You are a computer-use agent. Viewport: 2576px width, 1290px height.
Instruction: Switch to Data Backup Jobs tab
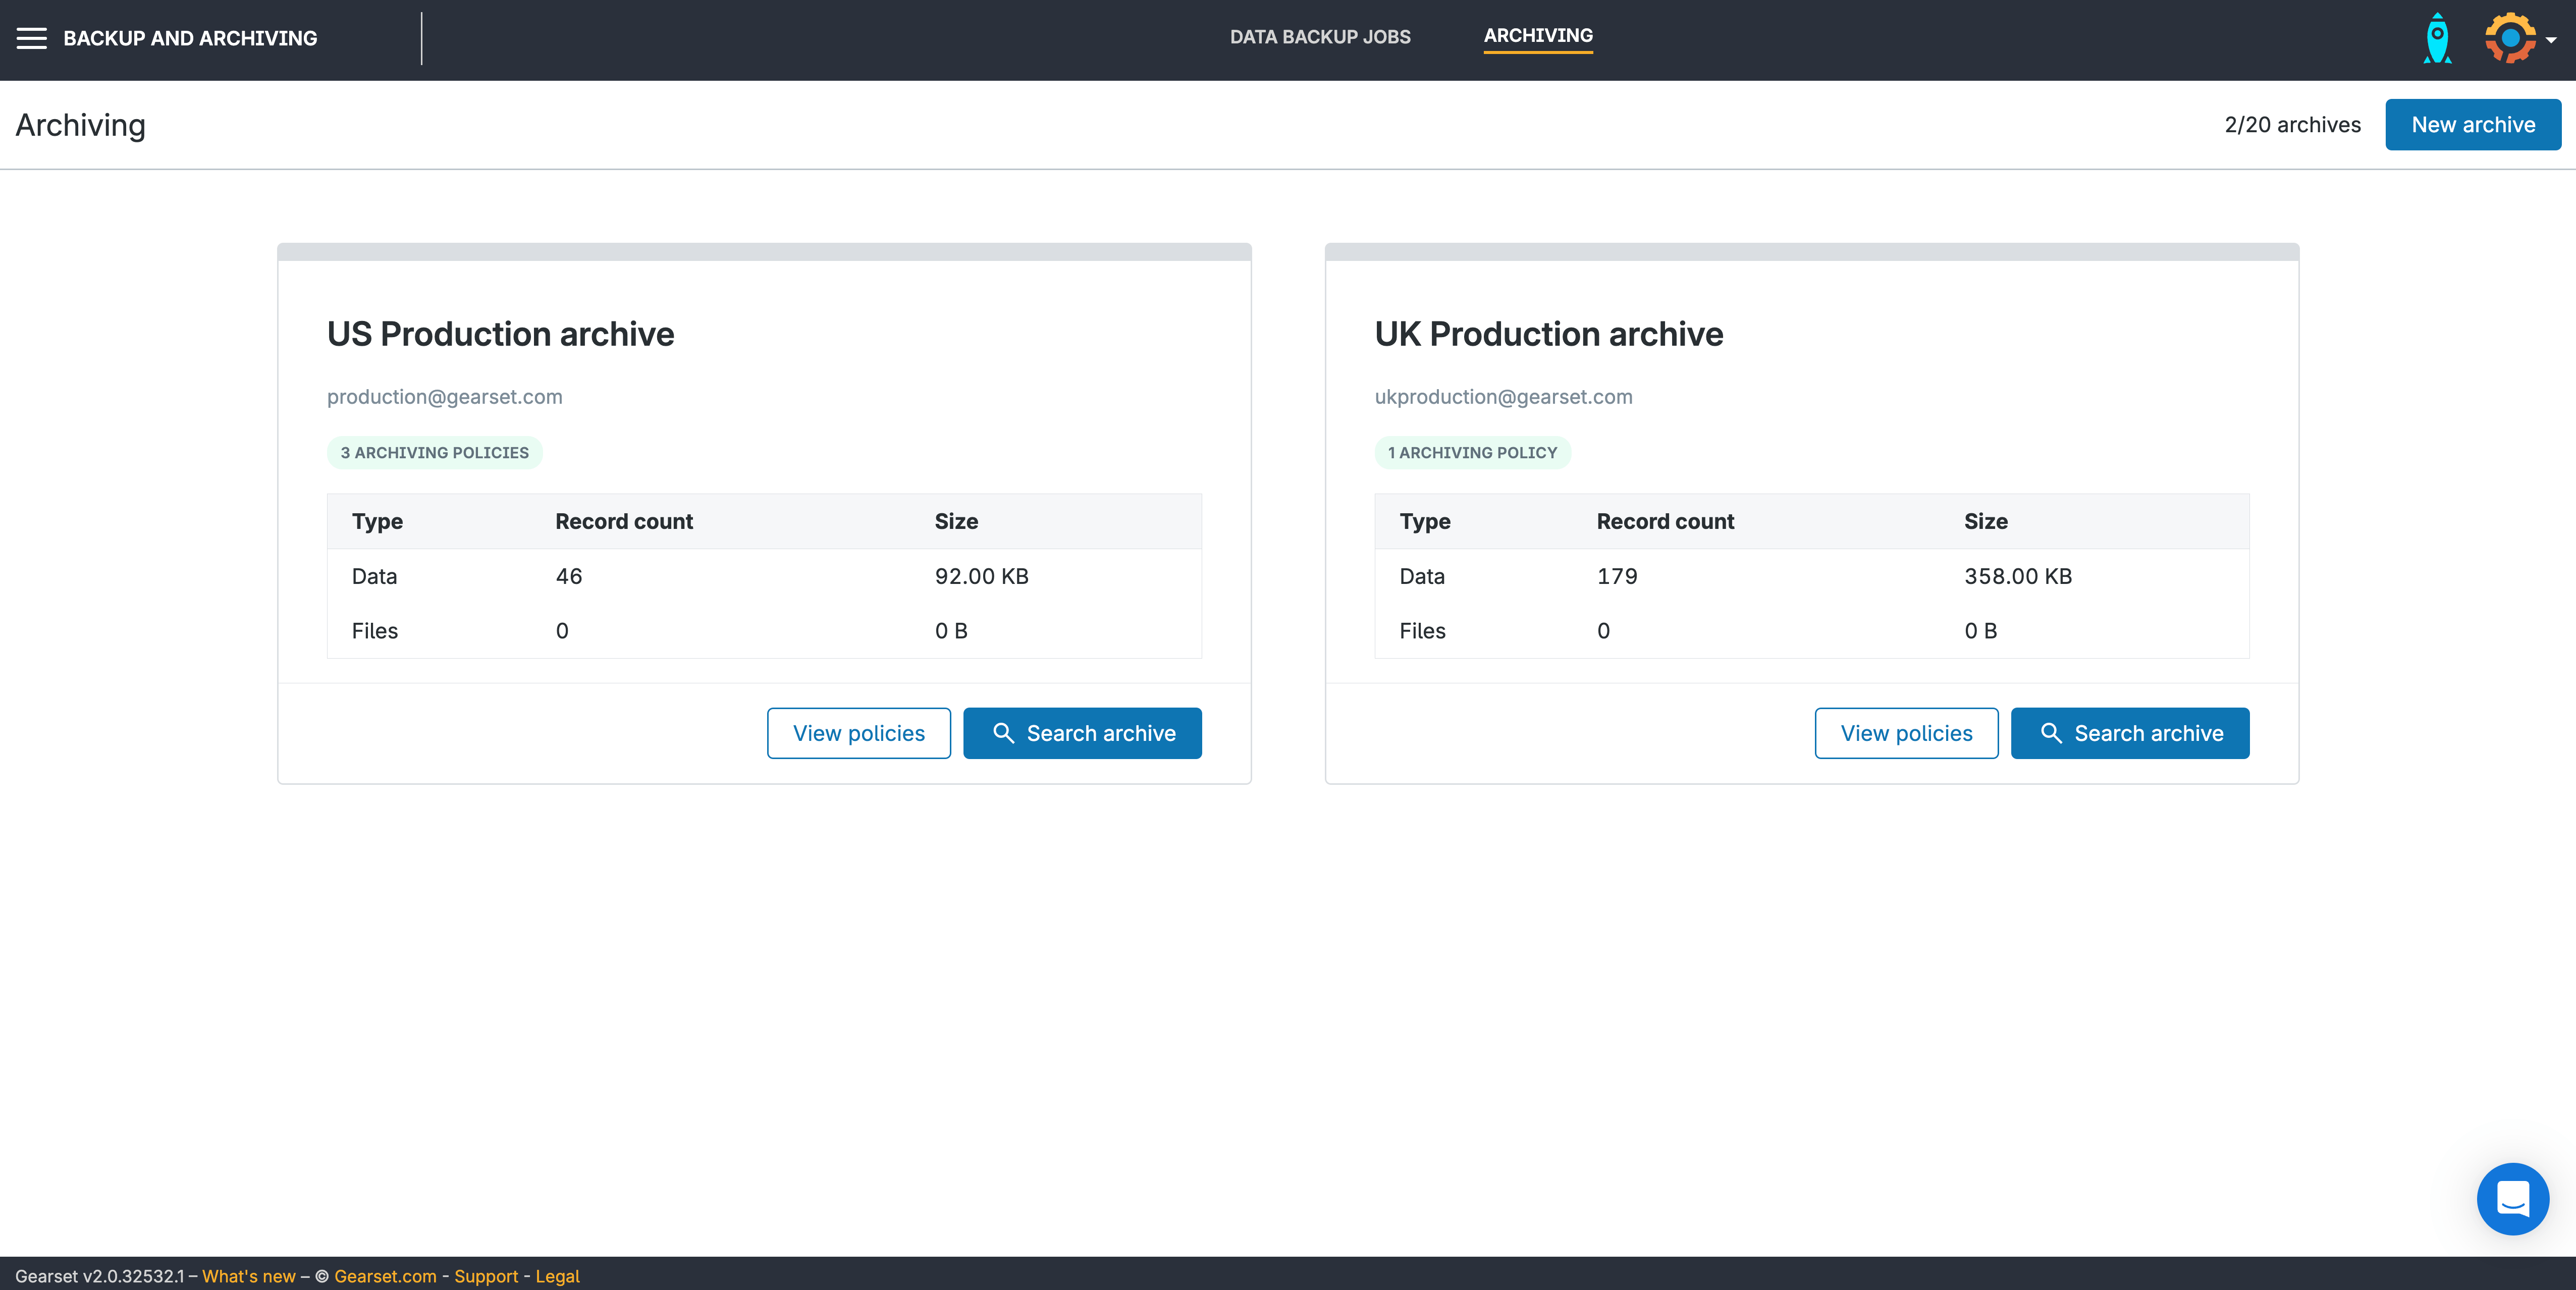point(1320,37)
